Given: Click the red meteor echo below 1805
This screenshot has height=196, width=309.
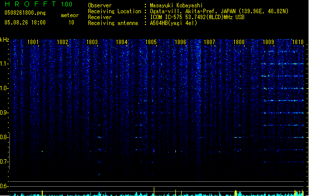Looking at the screenshot, I should click(x=154, y=151).
